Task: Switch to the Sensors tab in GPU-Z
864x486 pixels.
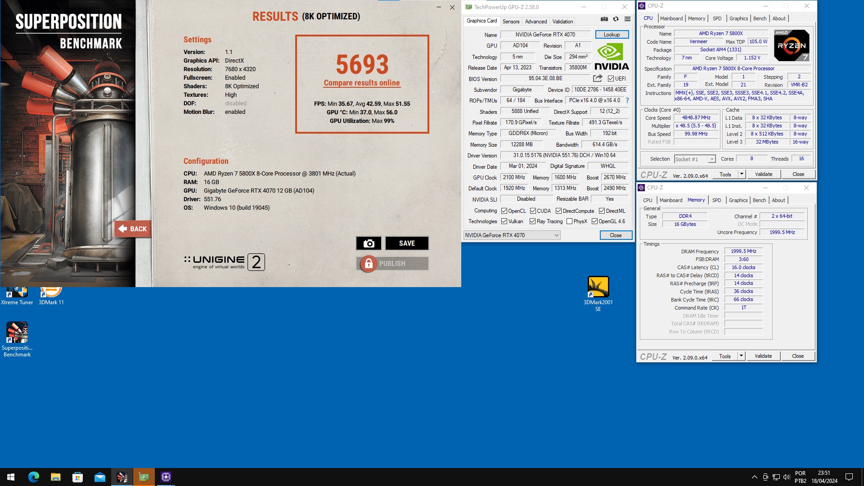Action: click(511, 21)
